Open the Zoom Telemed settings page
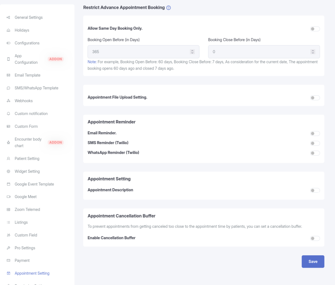This screenshot has width=335, height=285. click(27, 210)
